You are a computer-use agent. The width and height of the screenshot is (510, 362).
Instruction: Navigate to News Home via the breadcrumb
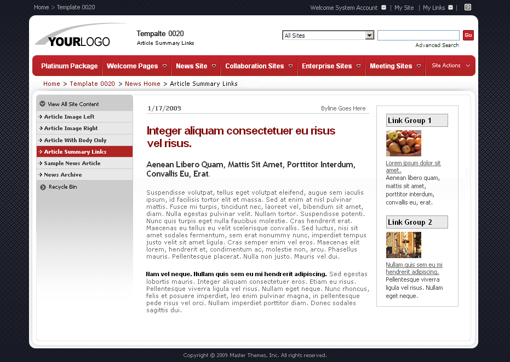(142, 84)
